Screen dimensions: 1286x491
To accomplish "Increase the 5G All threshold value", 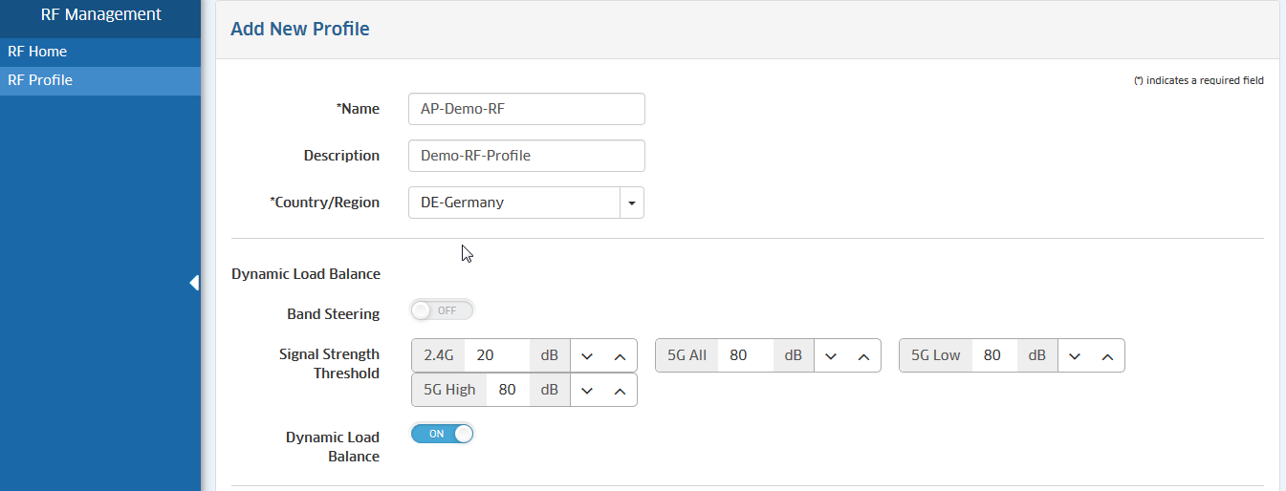I will pyautogui.click(x=863, y=356).
